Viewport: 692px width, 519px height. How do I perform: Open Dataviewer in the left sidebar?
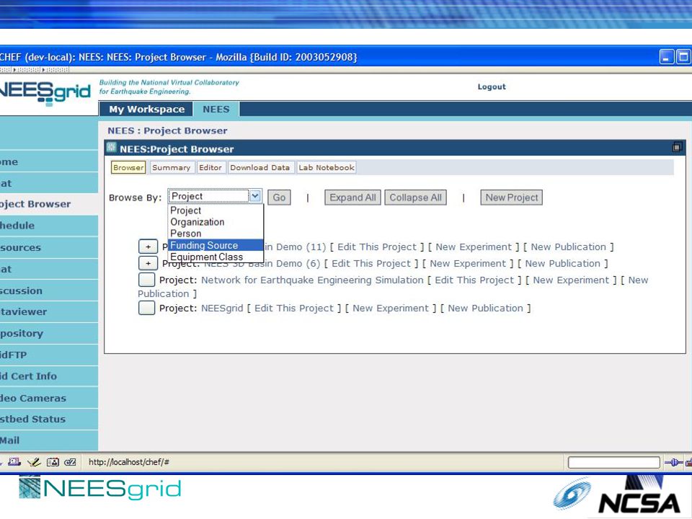pyautogui.click(x=49, y=311)
